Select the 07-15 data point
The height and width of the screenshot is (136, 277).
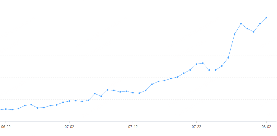pos(152,84)
